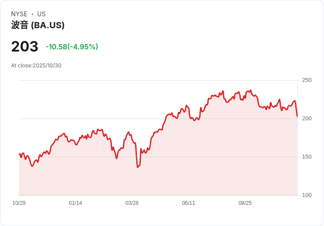Image resolution: width=324 pixels, height=226 pixels.
Task: Click the highest peak of the price line
Action: (x=250, y=90)
